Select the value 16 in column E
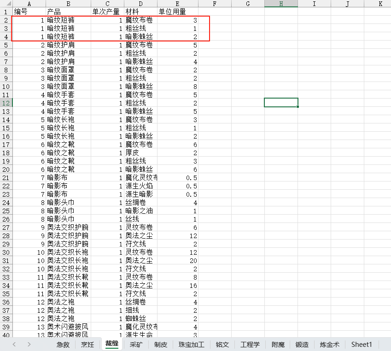 pyautogui.click(x=178, y=286)
